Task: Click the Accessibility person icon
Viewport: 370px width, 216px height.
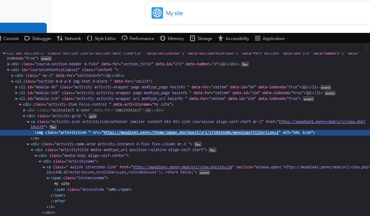Action: [x=220, y=38]
